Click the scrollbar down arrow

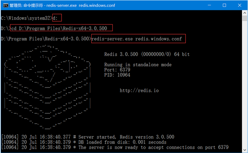[245, 150]
